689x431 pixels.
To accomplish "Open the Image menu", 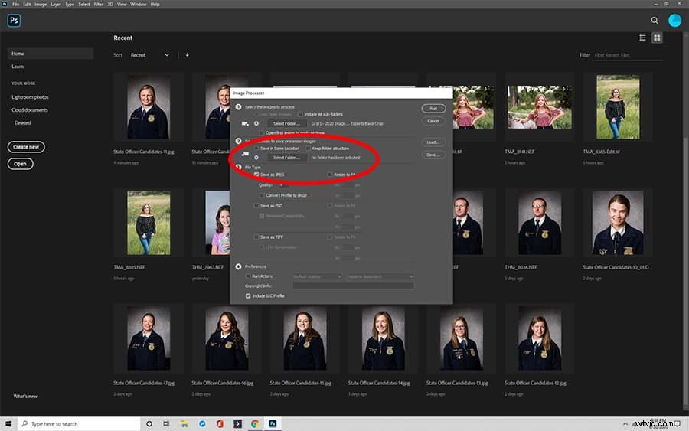I will coord(41,4).
